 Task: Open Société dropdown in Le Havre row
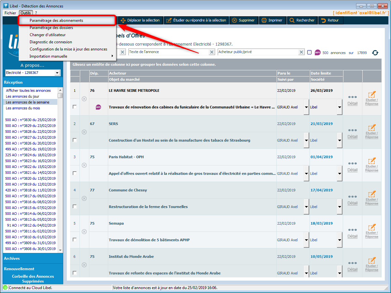(x=340, y=107)
